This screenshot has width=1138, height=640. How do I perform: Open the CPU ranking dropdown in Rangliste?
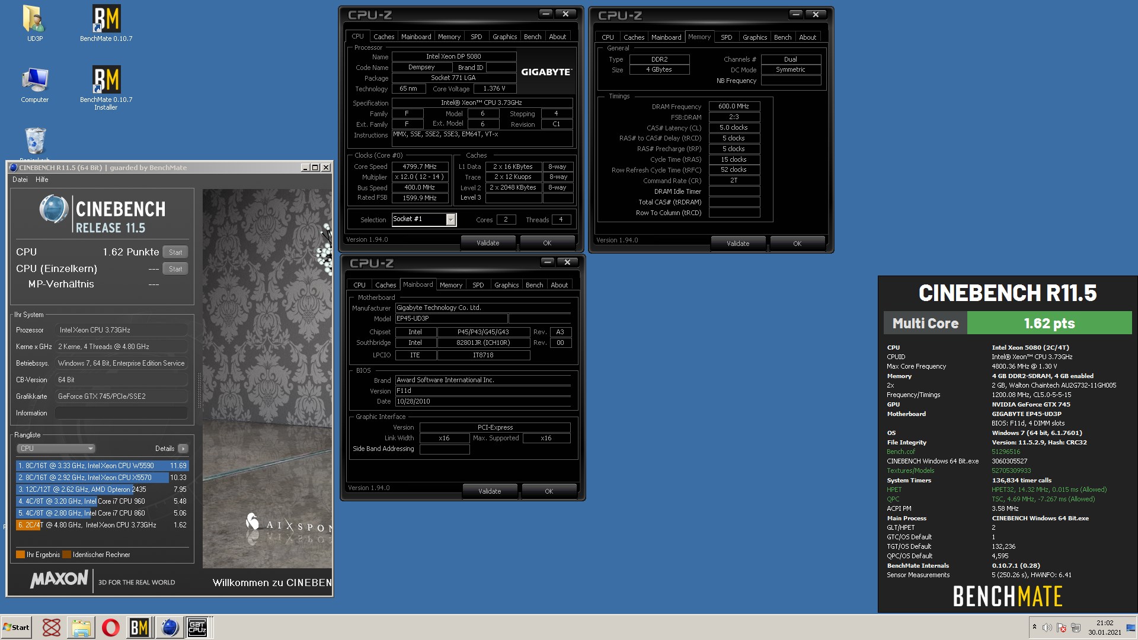coord(56,449)
